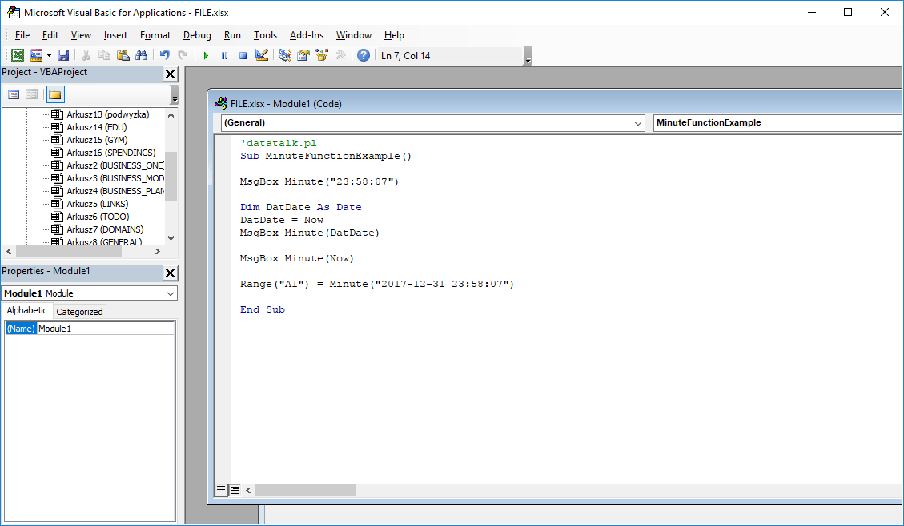Save the file using the Save toolbar icon
This screenshot has width=904, height=526.
pos(63,54)
